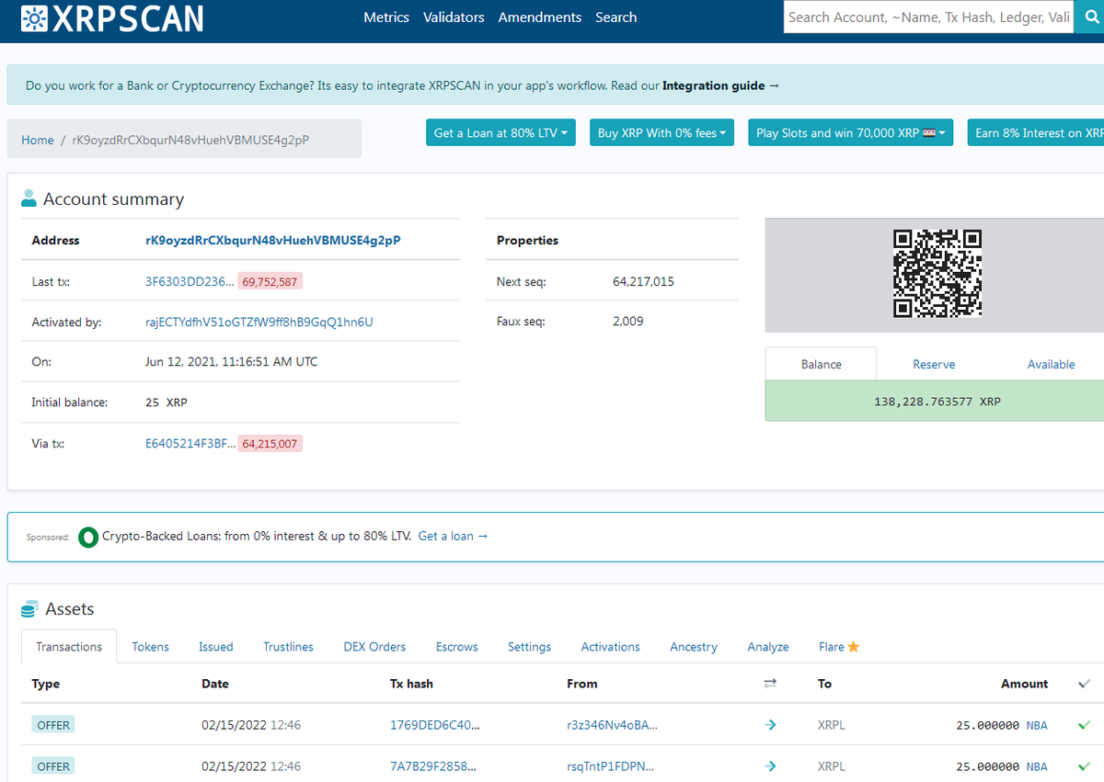This screenshot has height=782, width=1104.
Task: Open the Buy XRP With 0% fees dropdown
Action: (662, 133)
